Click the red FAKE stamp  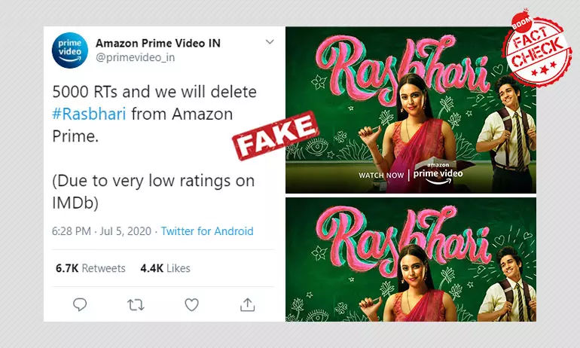pyautogui.click(x=275, y=136)
